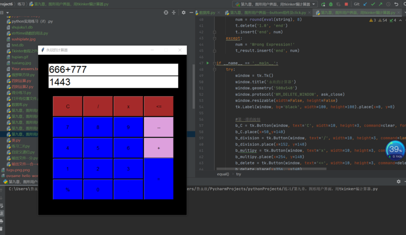Stop the running program with the red square

[346, 4]
